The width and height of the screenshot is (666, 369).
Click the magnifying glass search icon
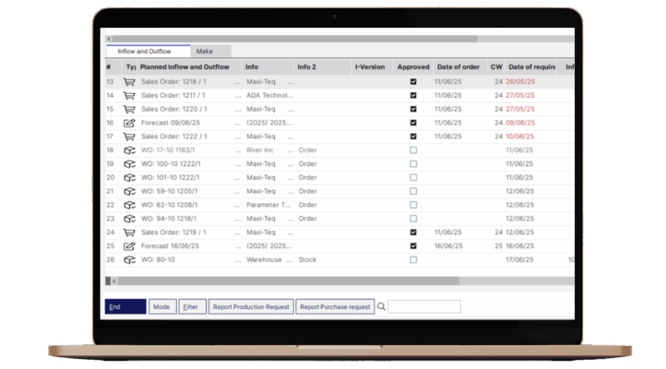(382, 307)
